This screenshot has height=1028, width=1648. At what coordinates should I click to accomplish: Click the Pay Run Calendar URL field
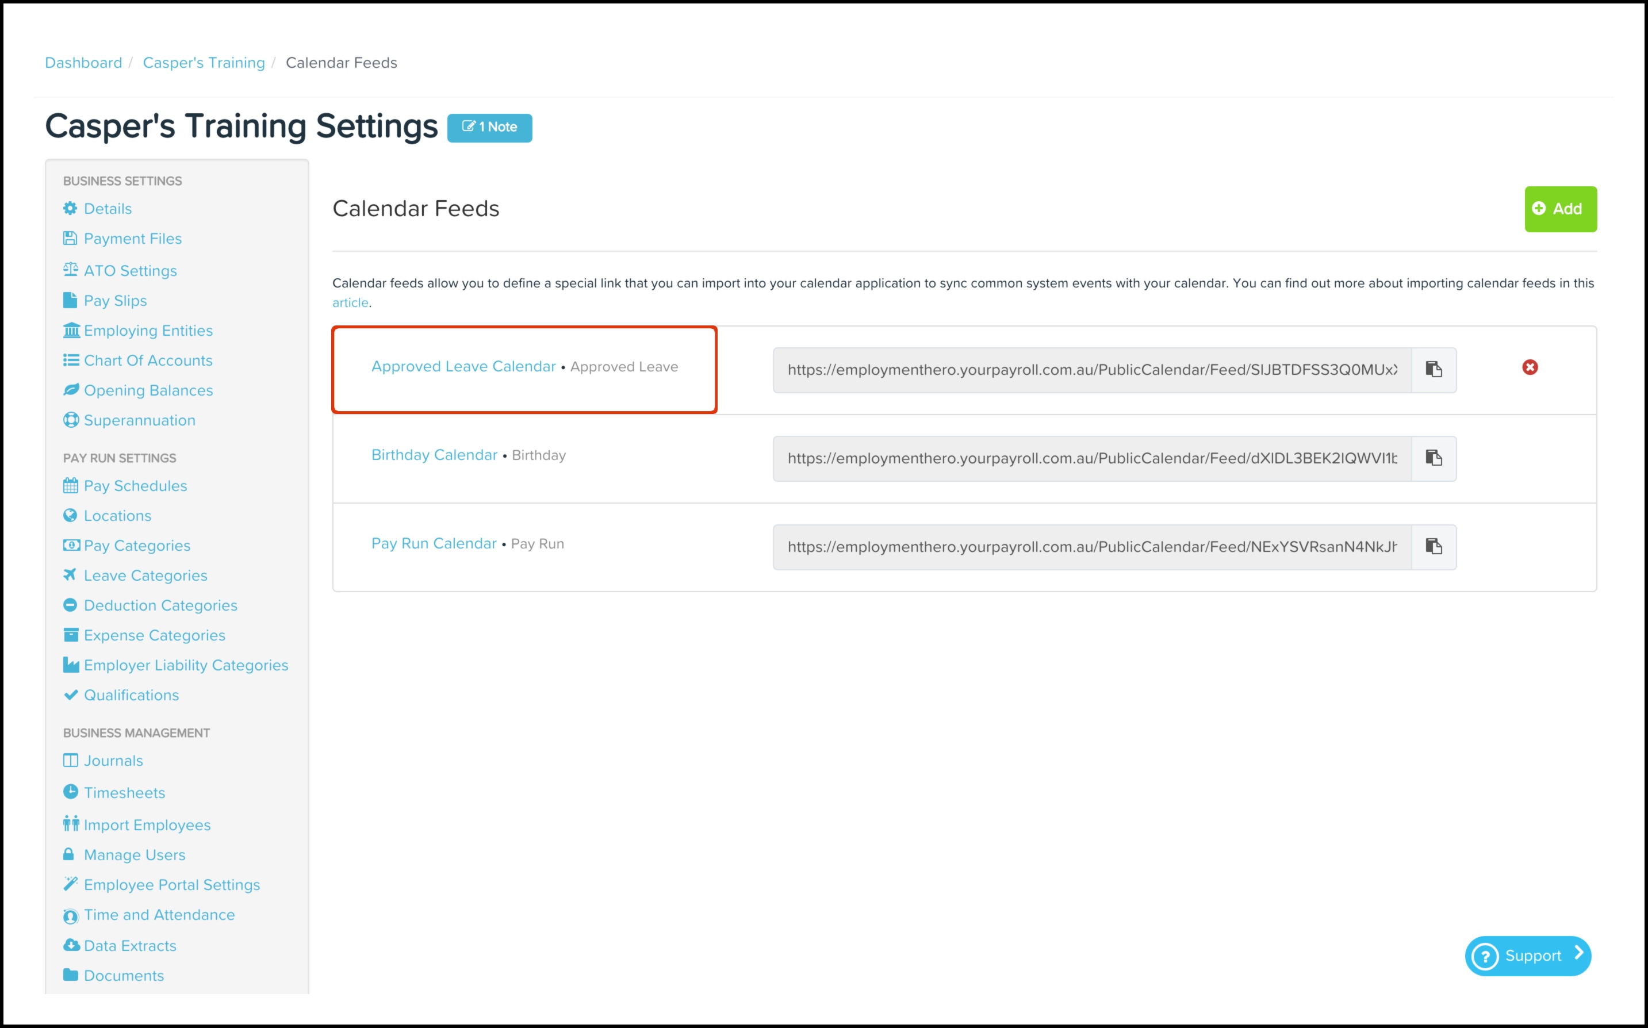(x=1091, y=547)
